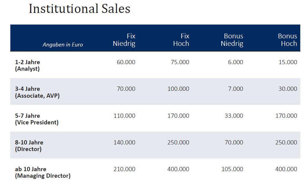Click the Associate Fix Hoch value 100.000
This screenshot has height=193, width=304.
click(x=178, y=89)
